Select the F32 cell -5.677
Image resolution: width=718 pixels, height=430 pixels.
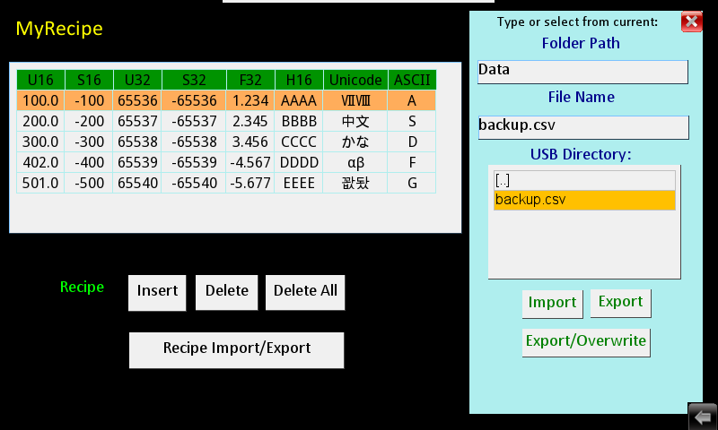pos(250,183)
